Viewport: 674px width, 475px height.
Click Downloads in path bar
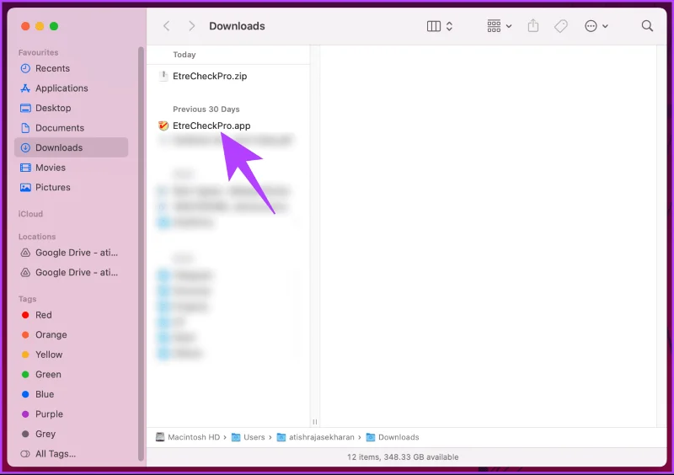pos(393,437)
